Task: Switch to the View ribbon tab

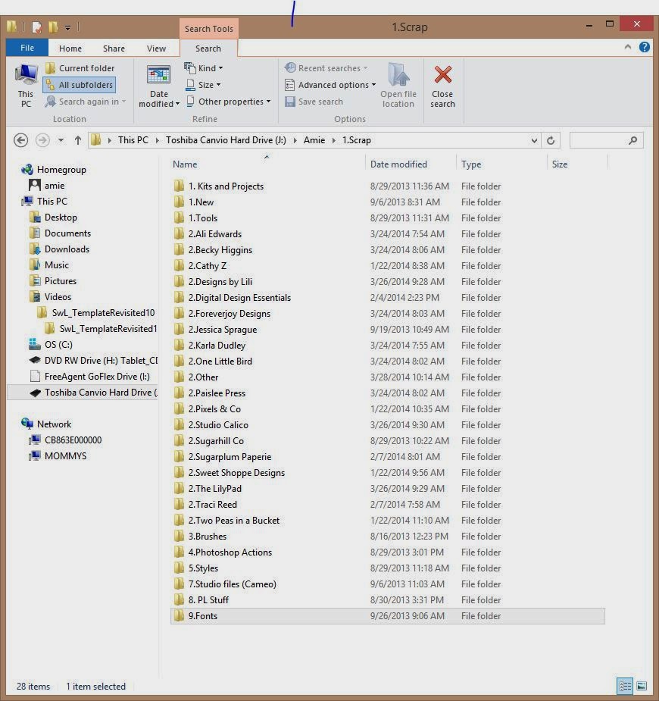Action: point(156,49)
